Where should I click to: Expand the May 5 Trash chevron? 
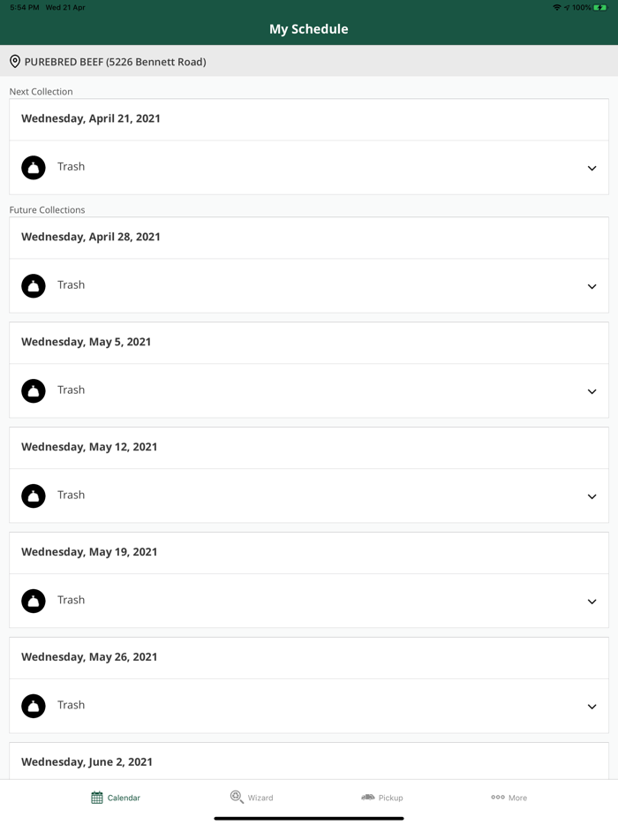tap(592, 391)
